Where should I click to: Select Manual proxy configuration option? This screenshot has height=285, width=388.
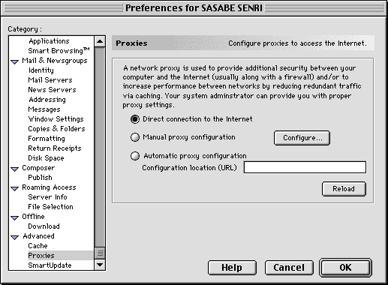[x=135, y=137]
